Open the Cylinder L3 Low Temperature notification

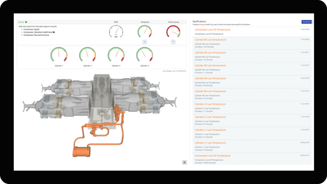[210, 104]
